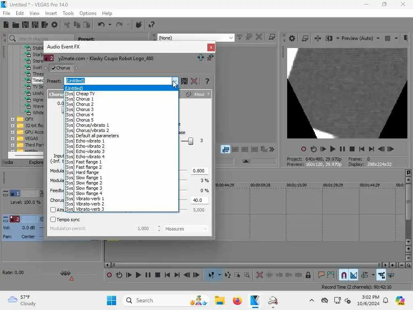Image resolution: width=413 pixels, height=310 pixels.
Task: Click the playback Rate slider handle
Action: [65, 273]
